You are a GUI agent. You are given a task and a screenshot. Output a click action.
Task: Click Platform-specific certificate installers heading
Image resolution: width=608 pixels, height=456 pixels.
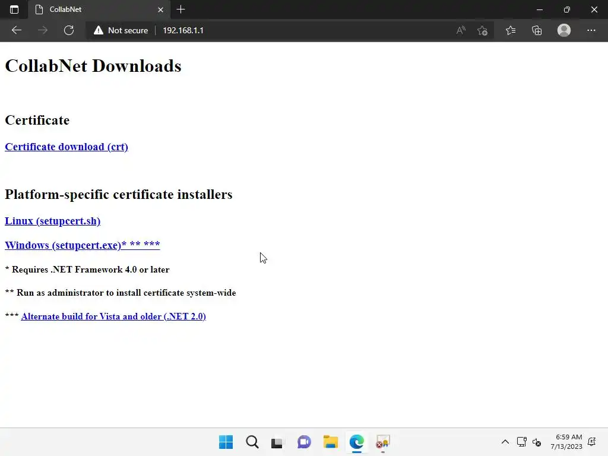[119, 194]
